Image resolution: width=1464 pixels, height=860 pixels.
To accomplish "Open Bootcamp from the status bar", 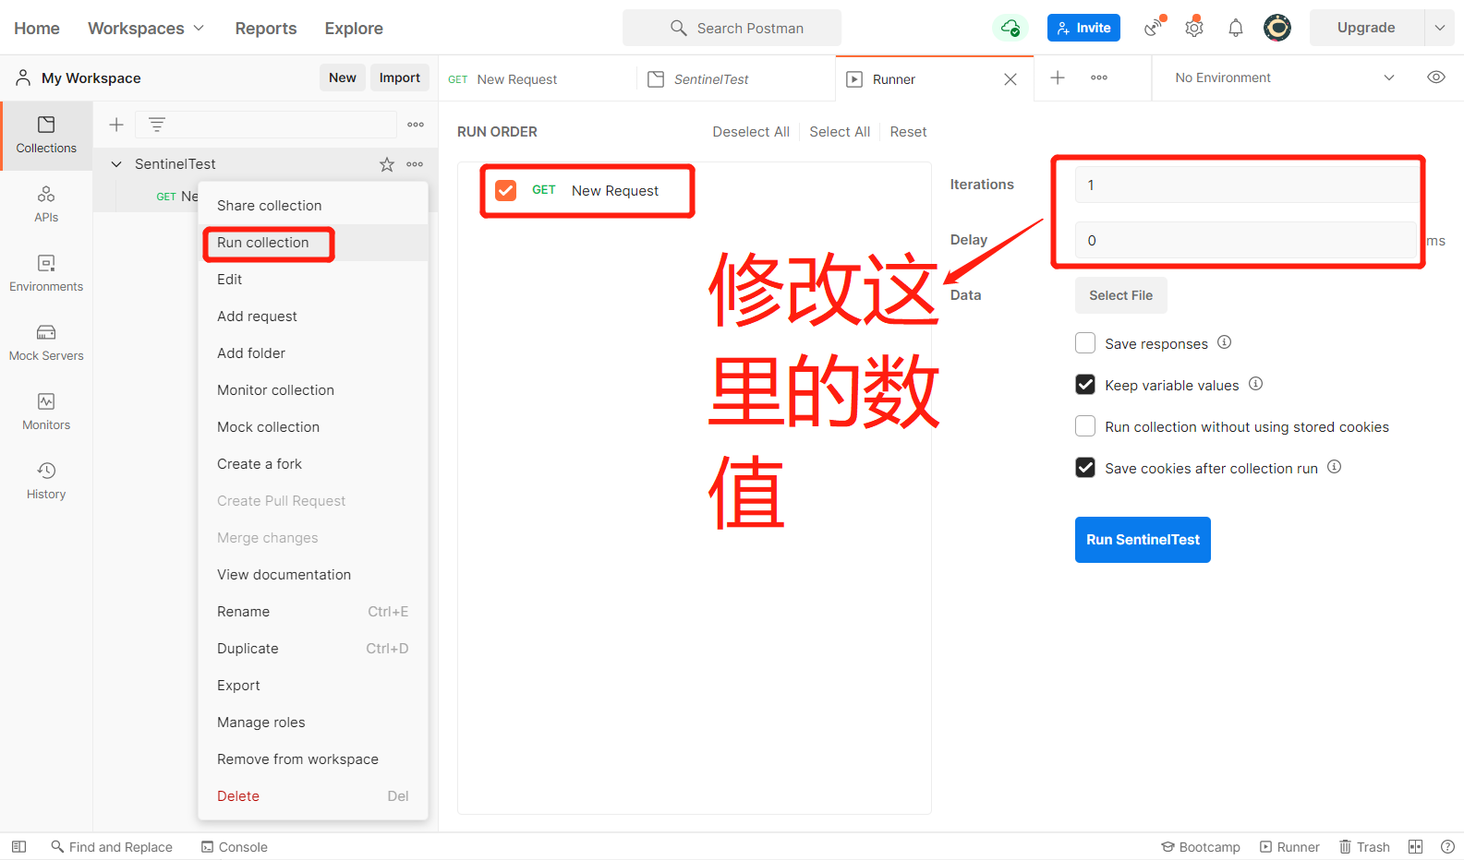I will point(1201,847).
